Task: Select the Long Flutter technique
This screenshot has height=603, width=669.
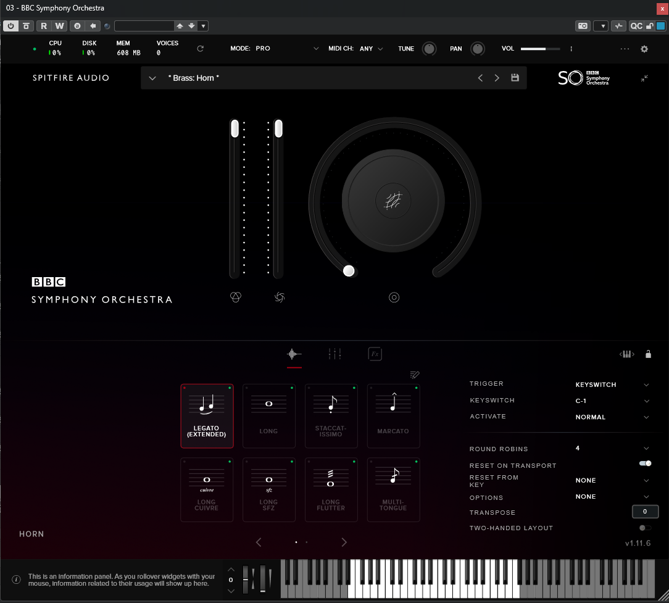Action: pos(331,489)
